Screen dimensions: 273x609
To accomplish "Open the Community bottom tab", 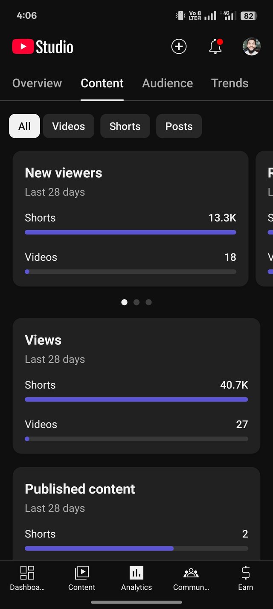I will (x=191, y=578).
